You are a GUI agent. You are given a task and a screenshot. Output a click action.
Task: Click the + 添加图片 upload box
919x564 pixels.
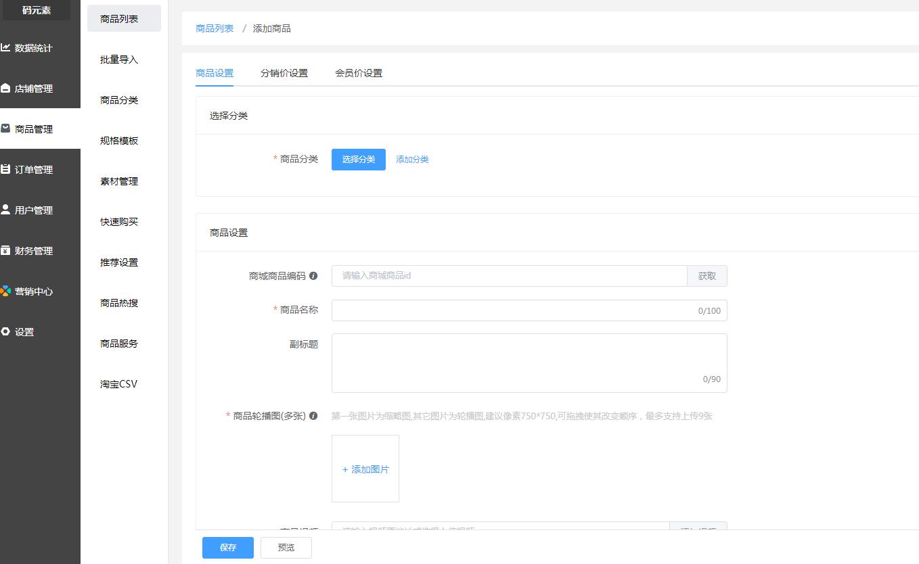click(365, 469)
